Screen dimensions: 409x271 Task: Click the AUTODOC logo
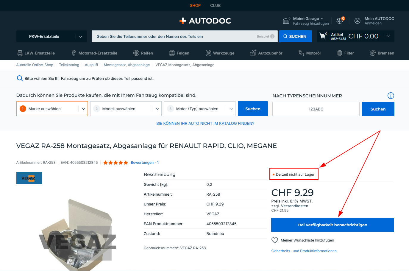point(205,21)
